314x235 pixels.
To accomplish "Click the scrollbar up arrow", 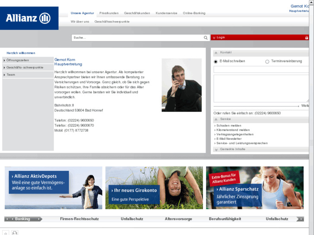I will click(311, 2).
